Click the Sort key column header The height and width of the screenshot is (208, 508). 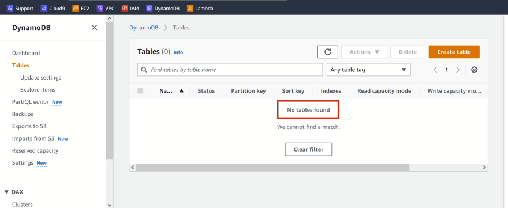293,91
